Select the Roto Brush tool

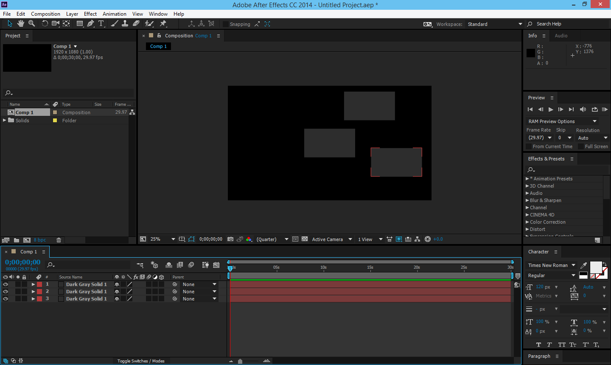pos(149,24)
